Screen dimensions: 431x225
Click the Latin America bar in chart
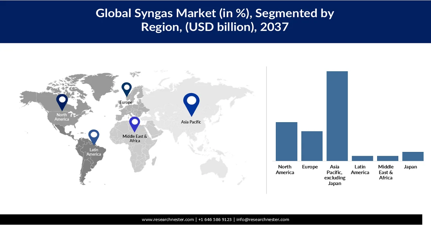click(x=362, y=158)
